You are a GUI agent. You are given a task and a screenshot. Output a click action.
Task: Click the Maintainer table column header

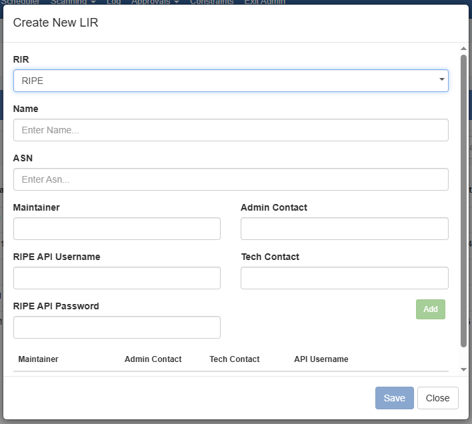coord(39,359)
